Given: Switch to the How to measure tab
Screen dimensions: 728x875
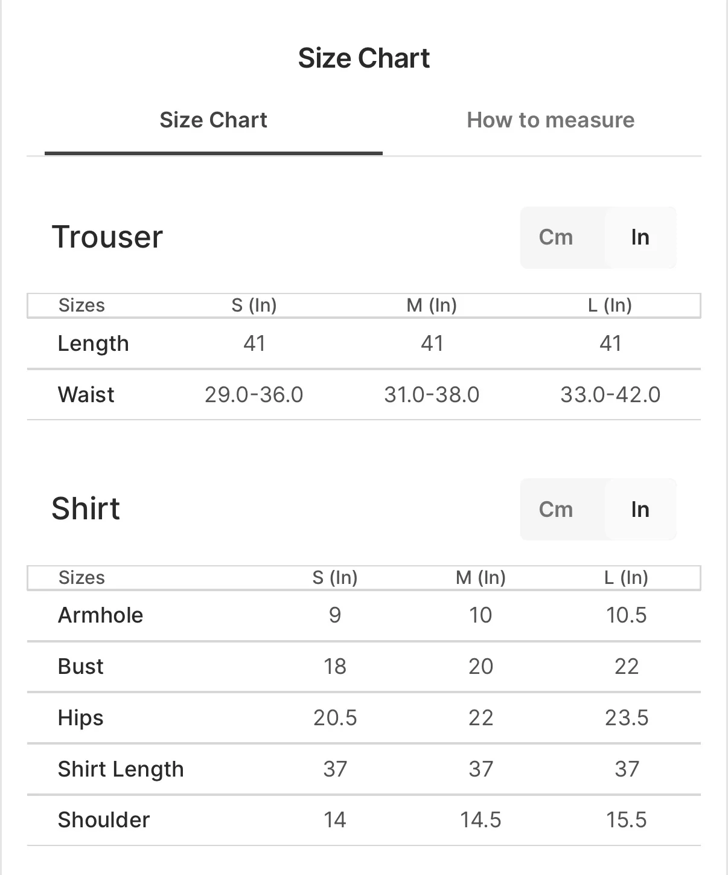Looking at the screenshot, I should point(550,120).
